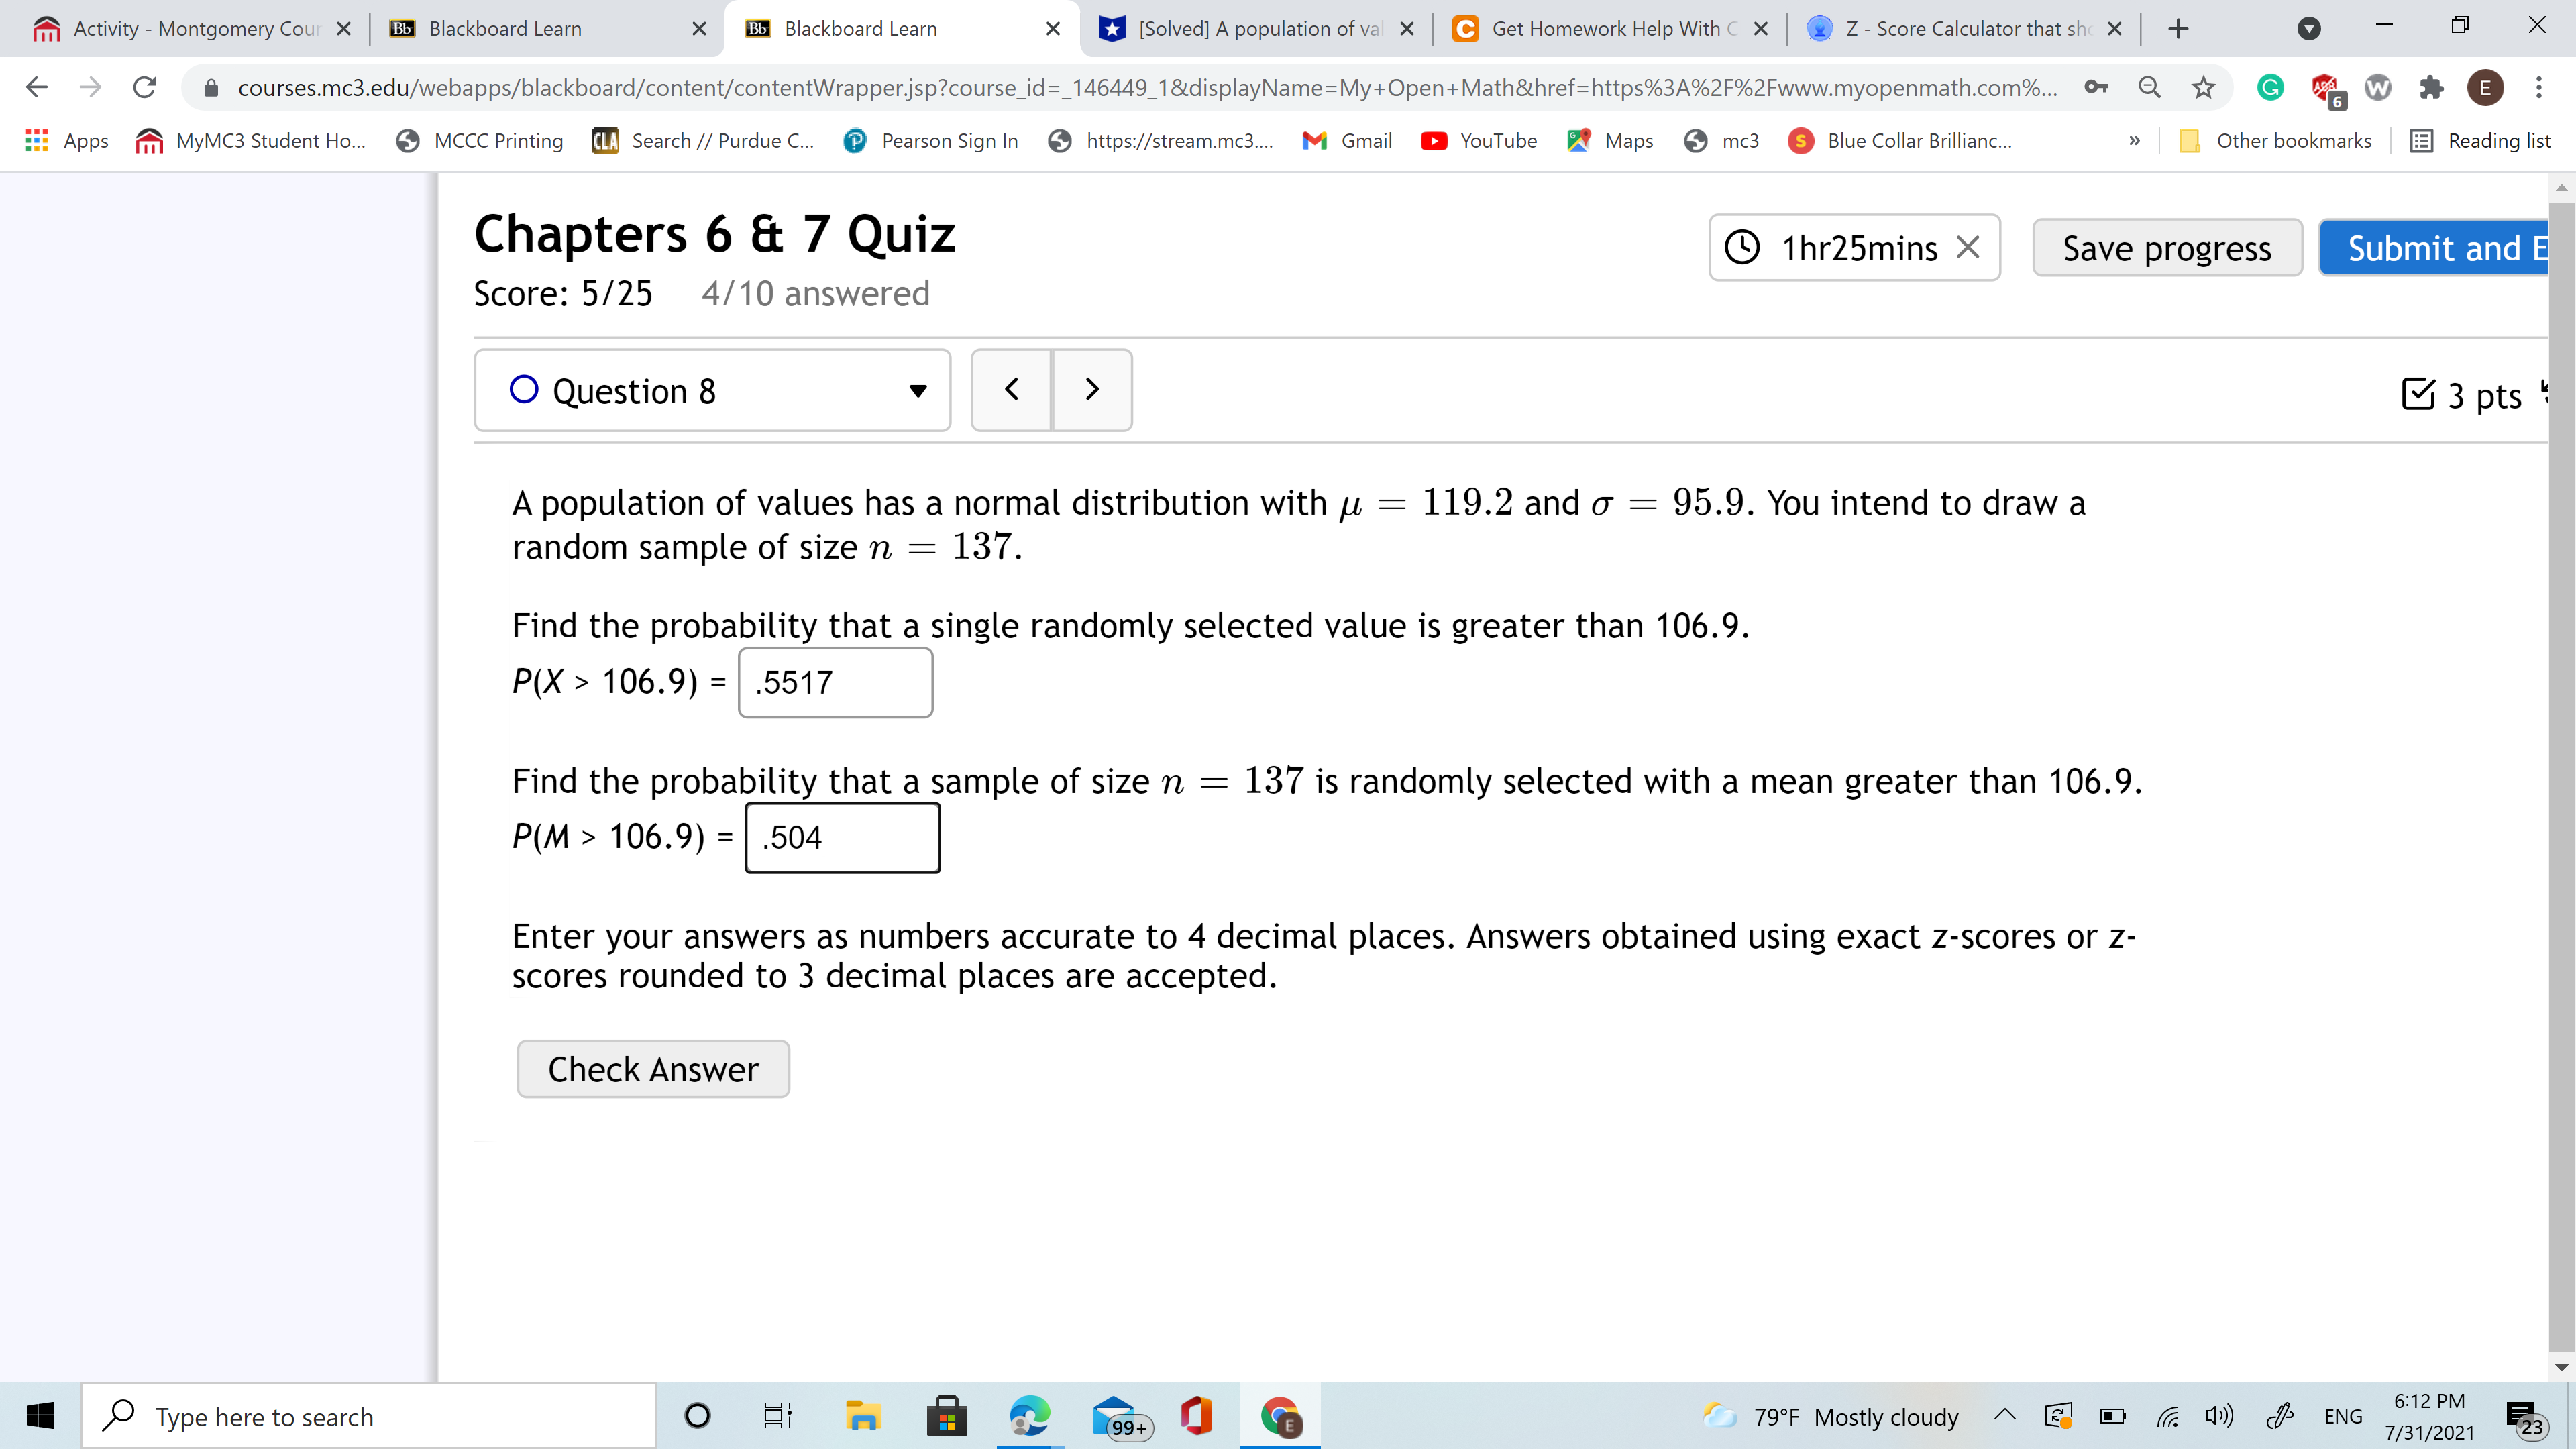Image resolution: width=2576 pixels, height=1449 pixels.
Task: Go to previous question arrow
Action: (x=1011, y=390)
